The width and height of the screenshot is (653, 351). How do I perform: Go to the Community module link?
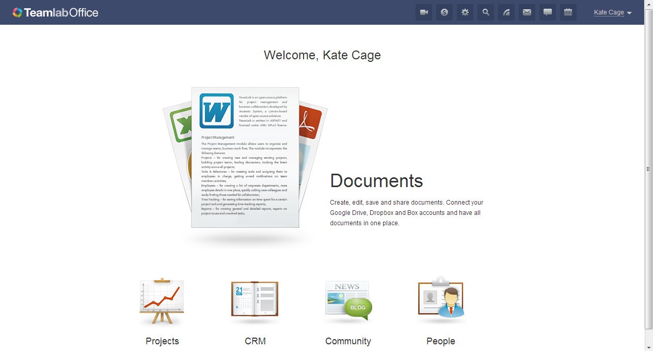(348, 341)
